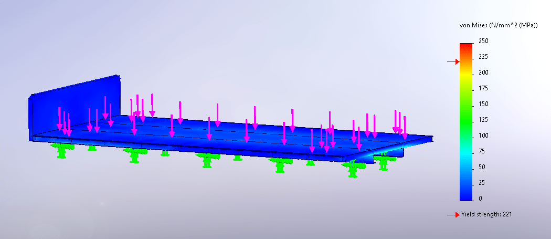Screen dimensions: 551x239
Task: Select the rightmost green fixture symbol under the deck
Action: pyautogui.click(x=385, y=161)
